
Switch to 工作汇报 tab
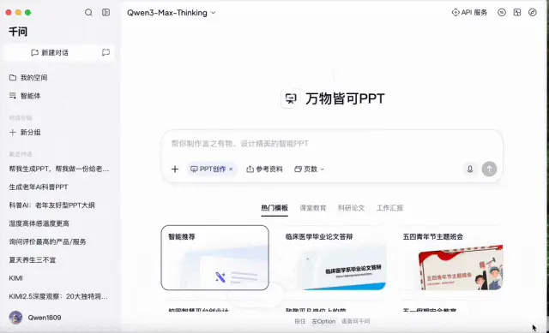(390, 208)
